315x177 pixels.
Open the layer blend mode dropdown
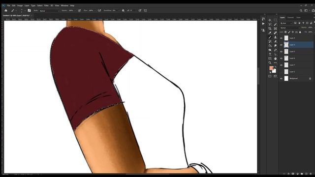coord(290,28)
